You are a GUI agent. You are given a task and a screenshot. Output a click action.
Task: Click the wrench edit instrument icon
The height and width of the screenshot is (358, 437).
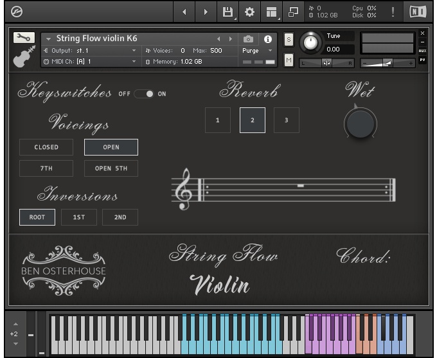pos(24,38)
